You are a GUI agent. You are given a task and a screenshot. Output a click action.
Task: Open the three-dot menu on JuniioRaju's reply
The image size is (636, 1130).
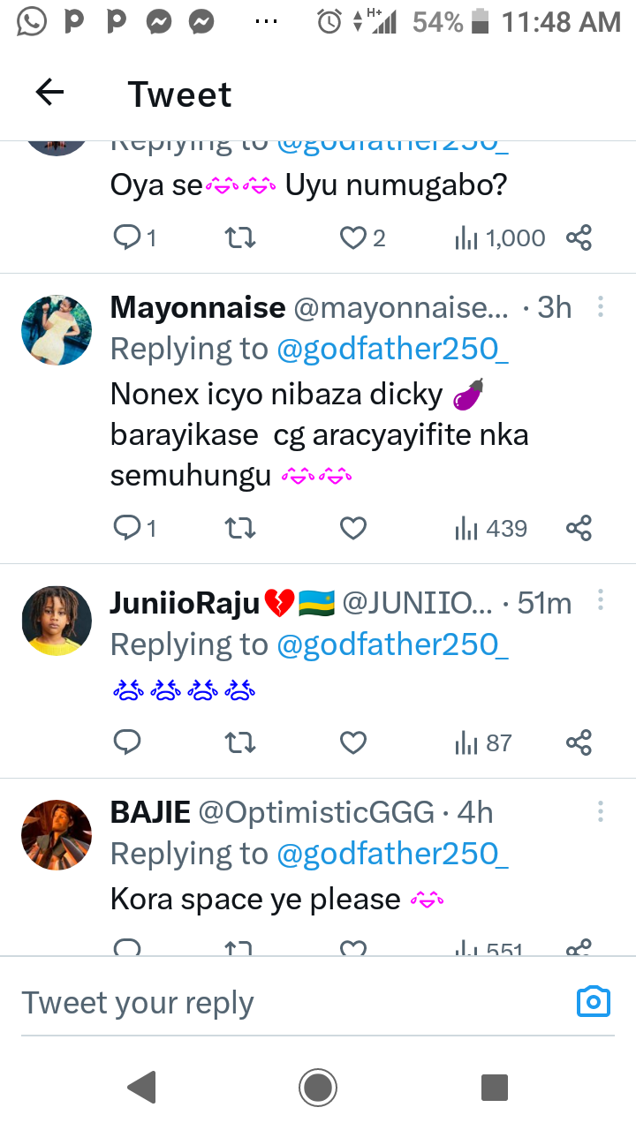tap(601, 600)
